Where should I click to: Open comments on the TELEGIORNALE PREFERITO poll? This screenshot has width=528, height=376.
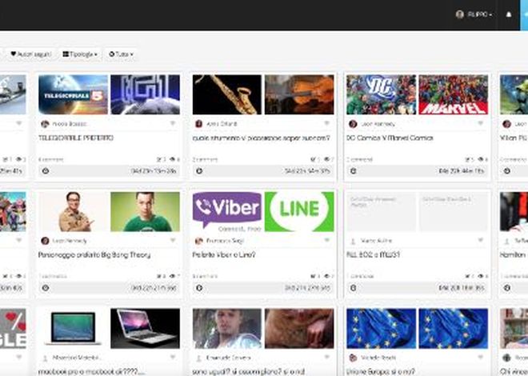coord(51,159)
